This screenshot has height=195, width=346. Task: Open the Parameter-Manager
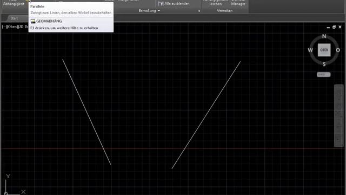coord(238,3)
